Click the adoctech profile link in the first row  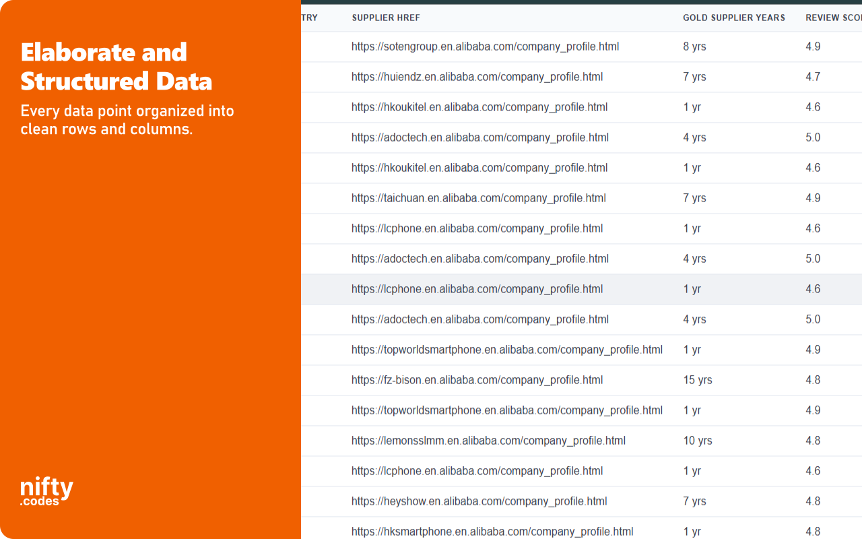point(479,137)
